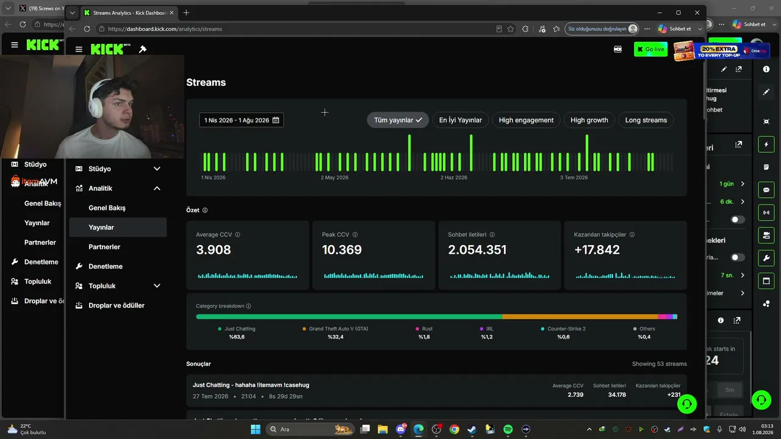Viewport: 781px width, 439px height.
Task: Go back in the Streams Analytics window
Action: (x=72, y=29)
